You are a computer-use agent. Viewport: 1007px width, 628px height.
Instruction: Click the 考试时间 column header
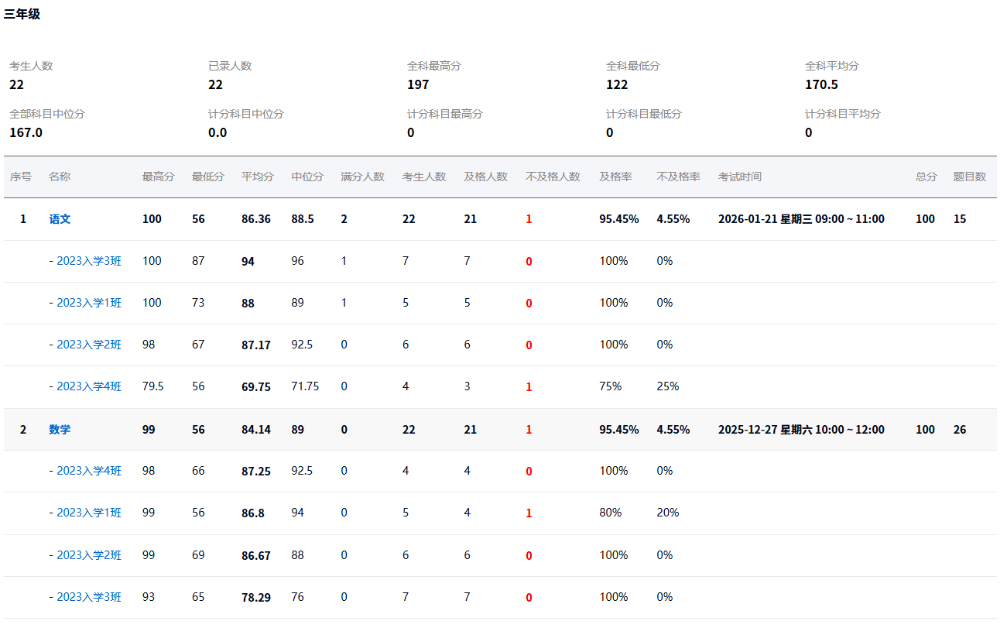(739, 177)
